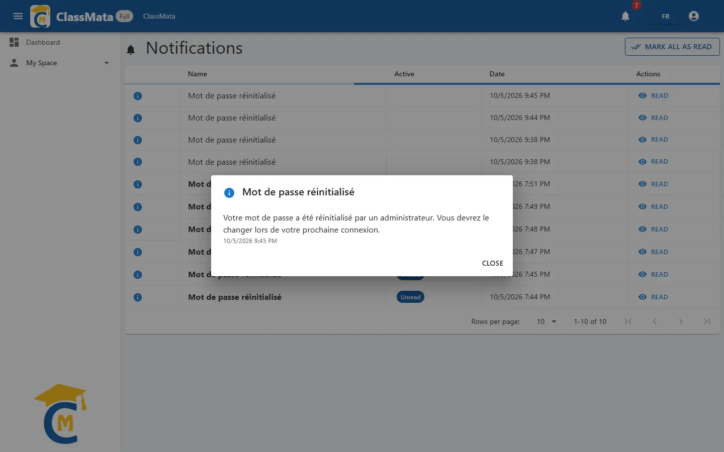Go to previous page of notifications
The height and width of the screenshot is (452, 724).
pyautogui.click(x=655, y=321)
